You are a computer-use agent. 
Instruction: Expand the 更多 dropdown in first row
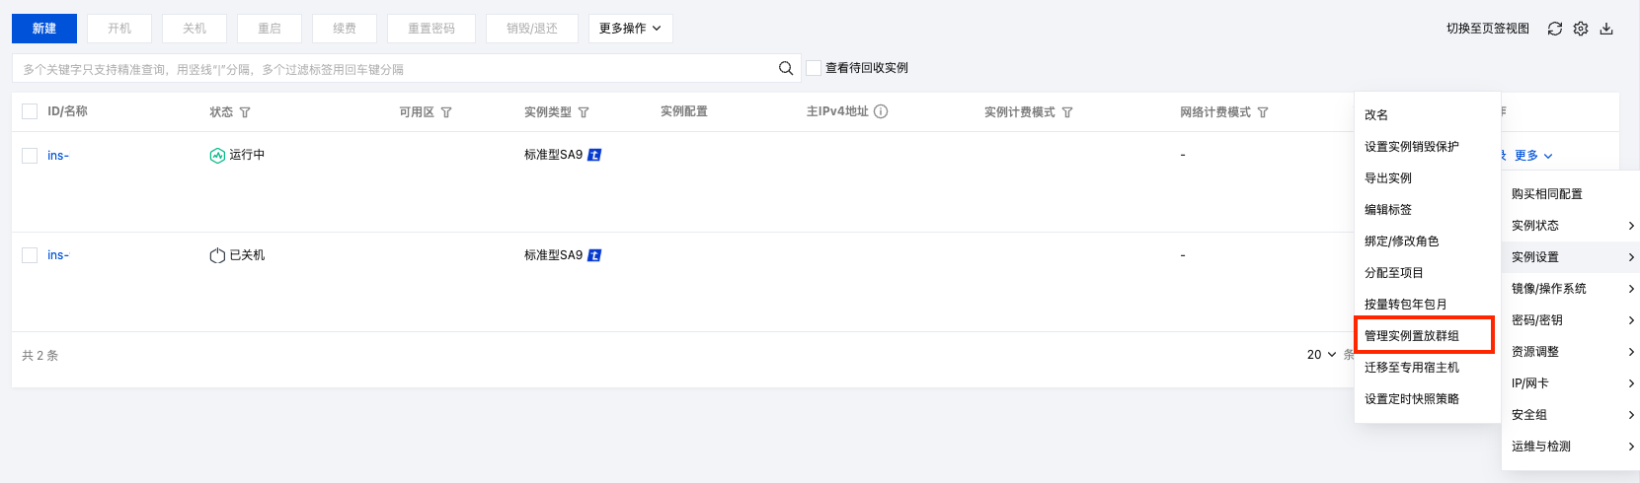(1533, 156)
